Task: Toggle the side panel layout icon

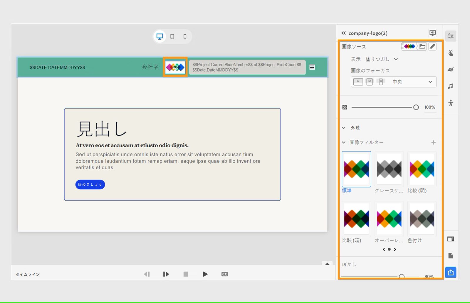Action: click(451, 239)
